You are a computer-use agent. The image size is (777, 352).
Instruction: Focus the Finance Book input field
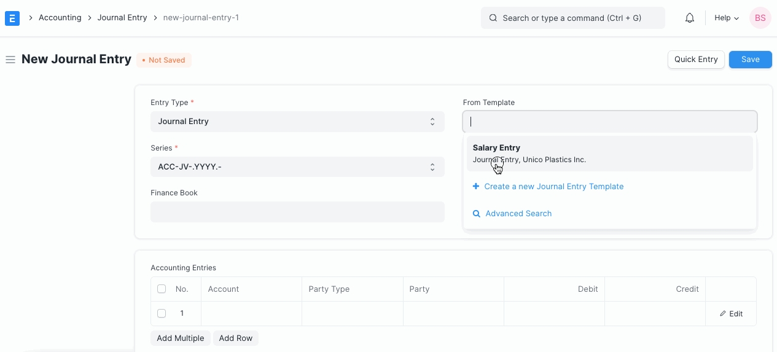pos(297,212)
